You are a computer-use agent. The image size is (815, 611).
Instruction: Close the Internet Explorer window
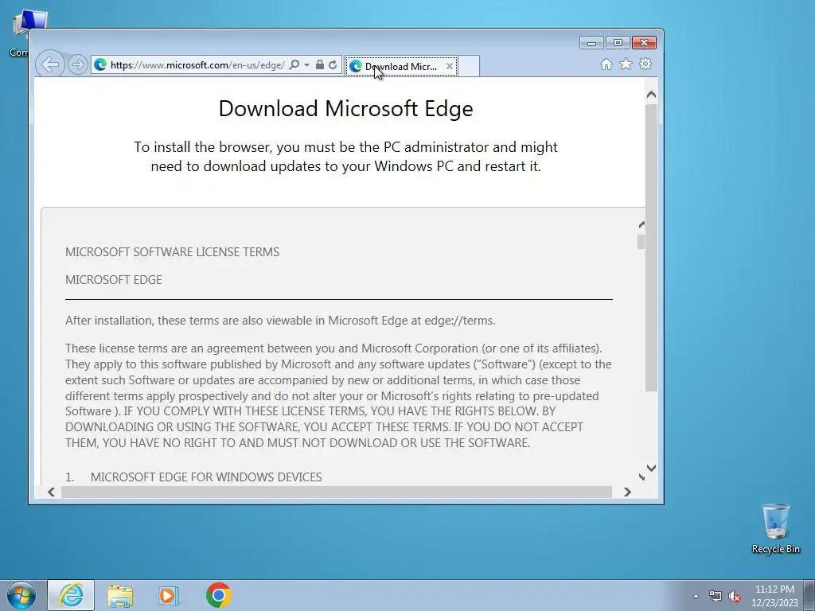click(644, 43)
